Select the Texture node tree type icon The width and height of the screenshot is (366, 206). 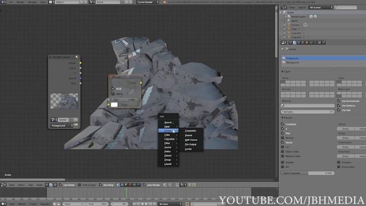pos(55,185)
